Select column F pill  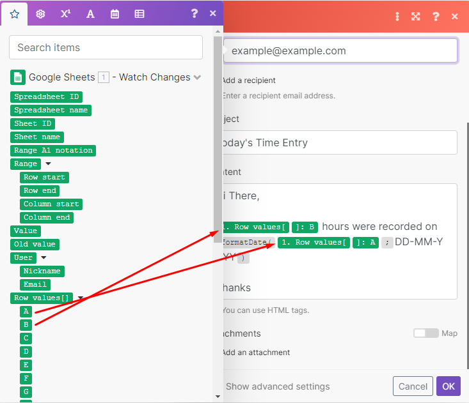pyautogui.click(x=26, y=379)
